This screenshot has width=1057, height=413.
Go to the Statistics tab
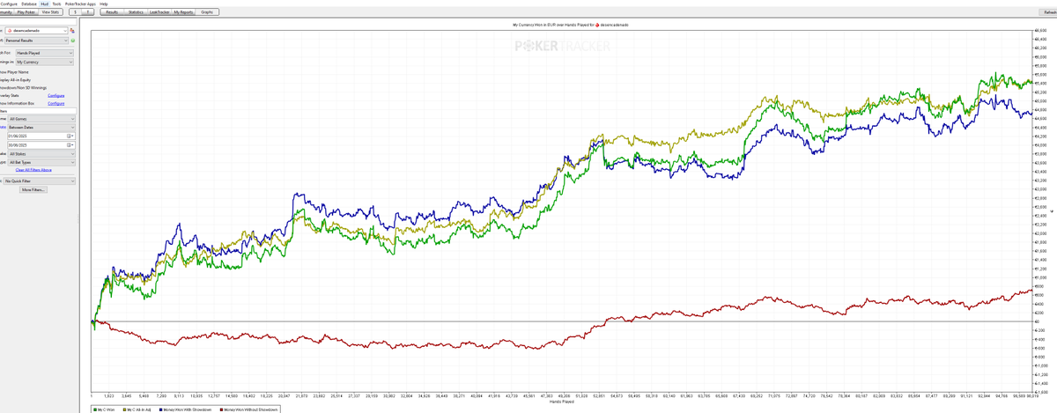pos(136,12)
